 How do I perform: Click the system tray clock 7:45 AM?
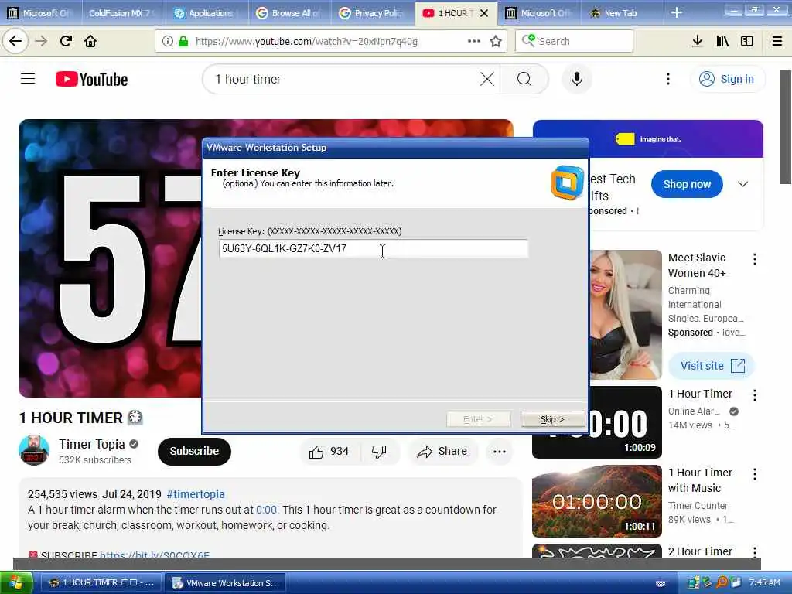(x=764, y=582)
